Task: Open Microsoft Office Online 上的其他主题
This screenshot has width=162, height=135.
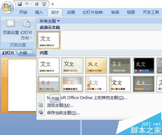Action: click(x=87, y=98)
